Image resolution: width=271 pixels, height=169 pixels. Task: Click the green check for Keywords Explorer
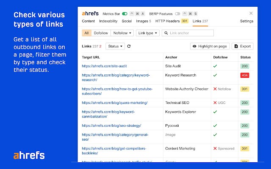(x=215, y=112)
